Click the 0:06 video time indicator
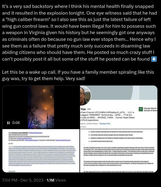 coord(16,123)
